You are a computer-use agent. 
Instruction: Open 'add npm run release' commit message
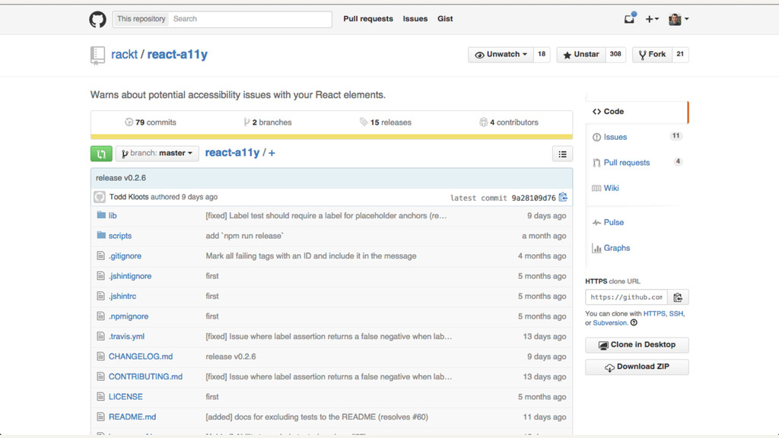coord(244,236)
